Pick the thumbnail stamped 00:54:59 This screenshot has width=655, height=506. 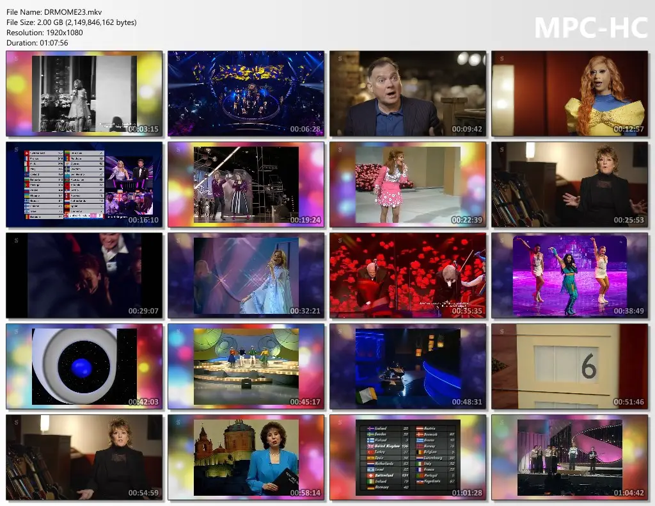pos(84,457)
